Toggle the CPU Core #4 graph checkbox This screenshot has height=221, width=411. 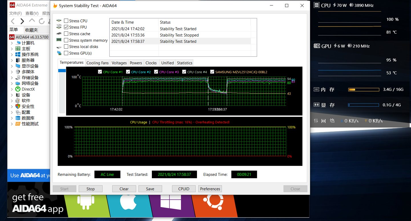tap(184, 72)
